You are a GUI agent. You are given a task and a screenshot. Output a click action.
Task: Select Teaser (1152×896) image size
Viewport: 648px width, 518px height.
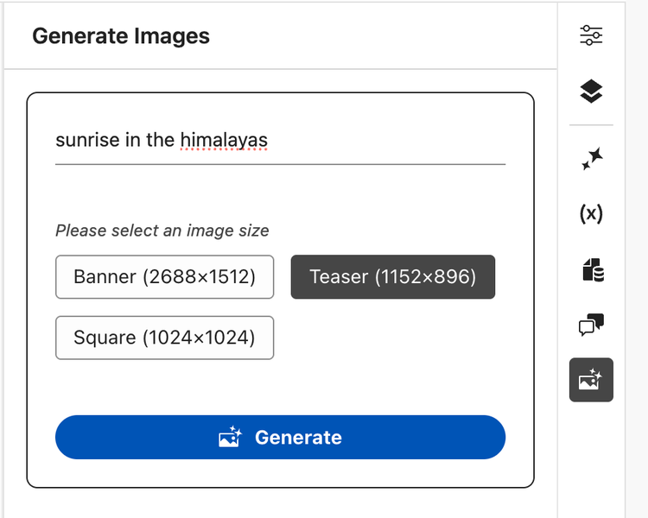(392, 277)
